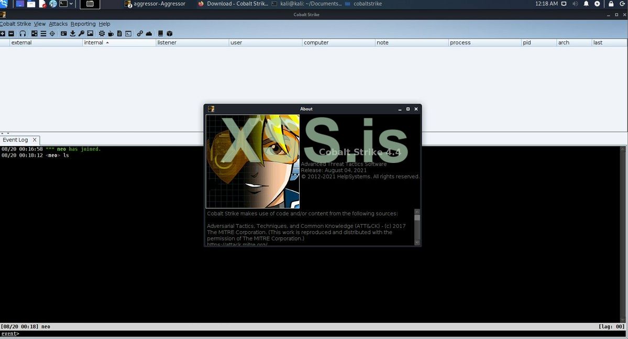Viewport: 628px width, 339px height.
Task: Click the plus icon to connect to another team server
Action: pyautogui.click(x=3, y=34)
